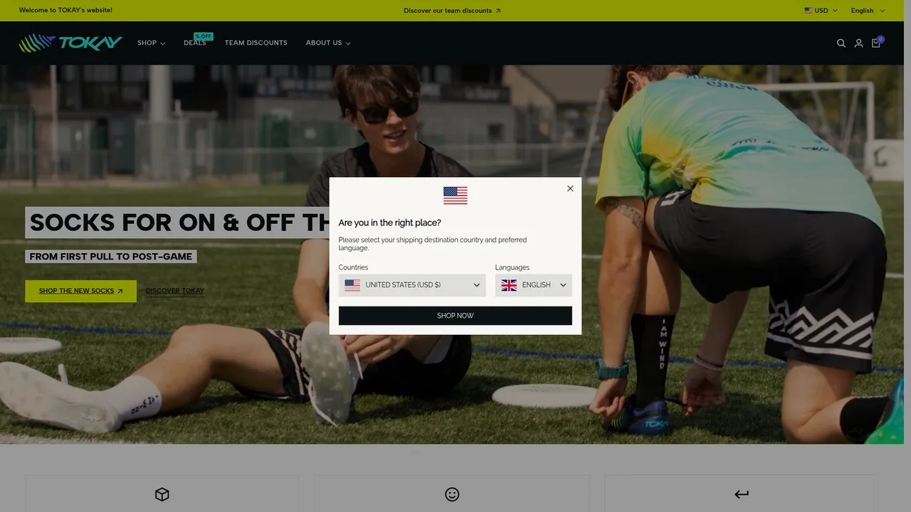This screenshot has width=911, height=512.
Task: Expand the USD currency selector in top bar
Action: tap(821, 11)
